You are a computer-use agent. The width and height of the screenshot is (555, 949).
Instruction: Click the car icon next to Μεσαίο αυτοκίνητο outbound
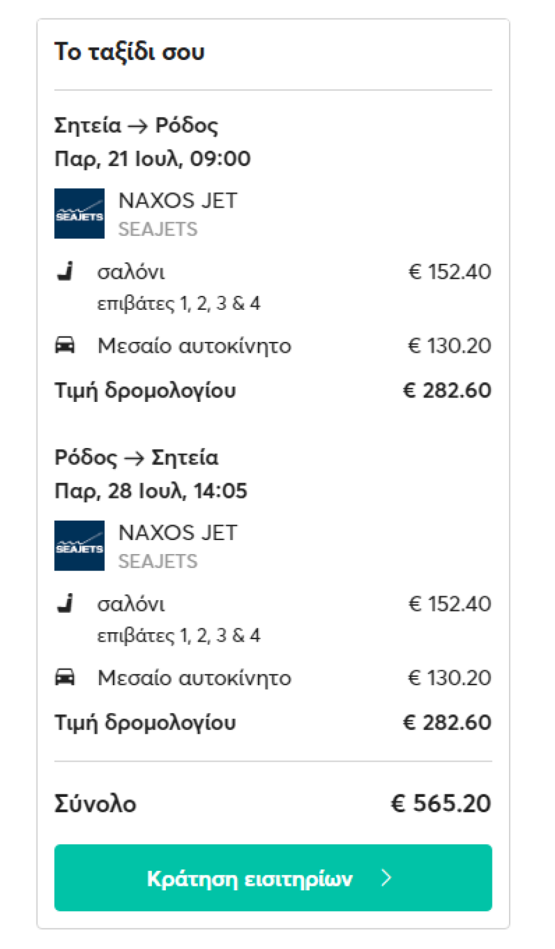tap(66, 345)
